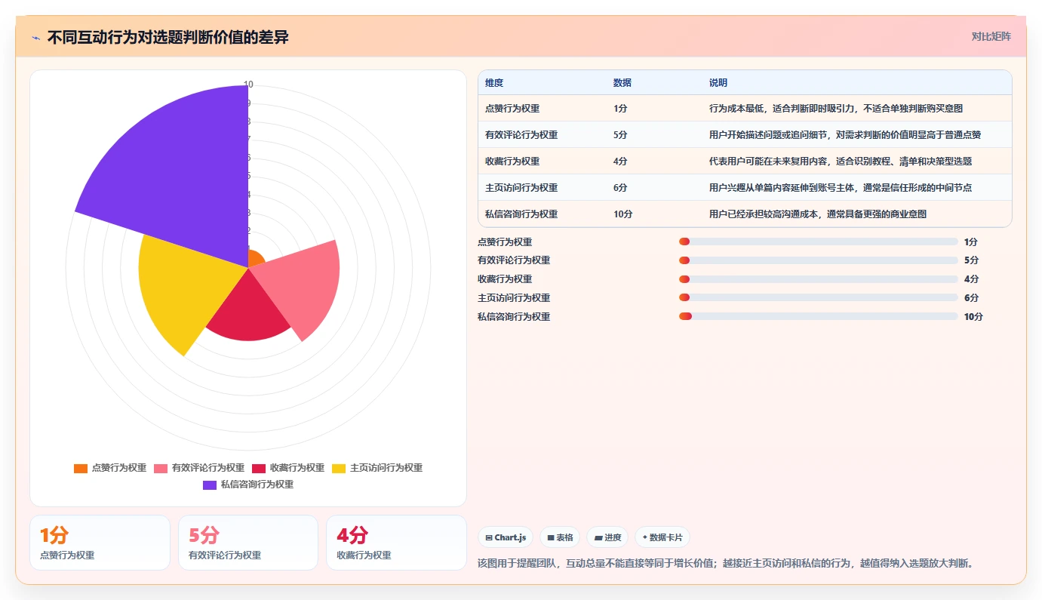The height and width of the screenshot is (600, 1042).
Task: Click table cell 收藏行为权重
Action: pyautogui.click(x=512, y=161)
